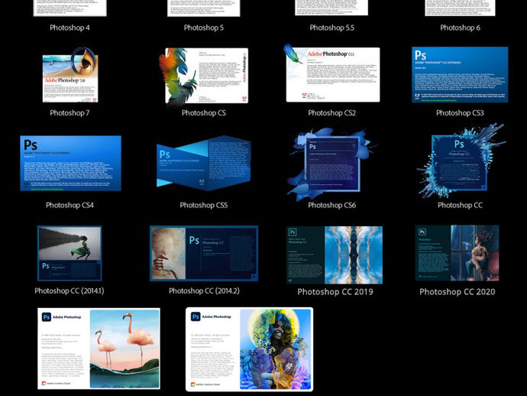Click the "Photoshop CC (2014.1)" caption
The image size is (527, 396).
pos(70,291)
